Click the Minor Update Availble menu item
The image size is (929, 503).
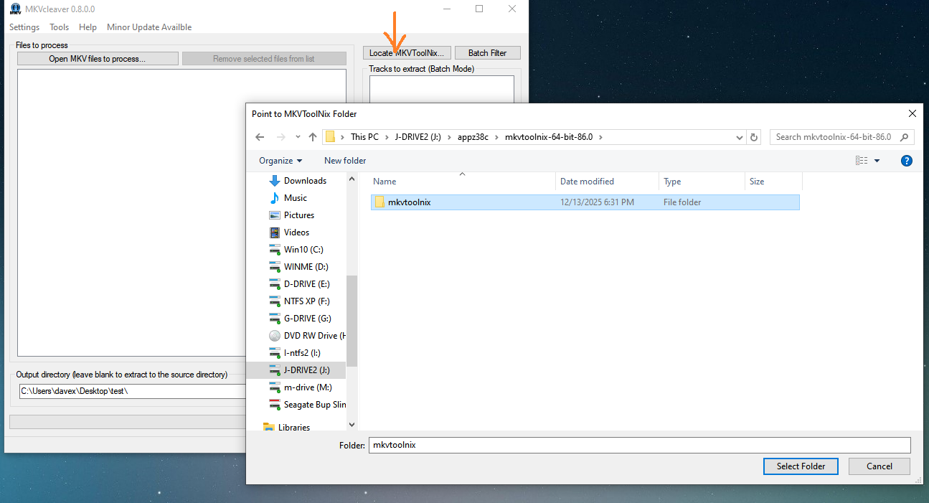point(149,27)
